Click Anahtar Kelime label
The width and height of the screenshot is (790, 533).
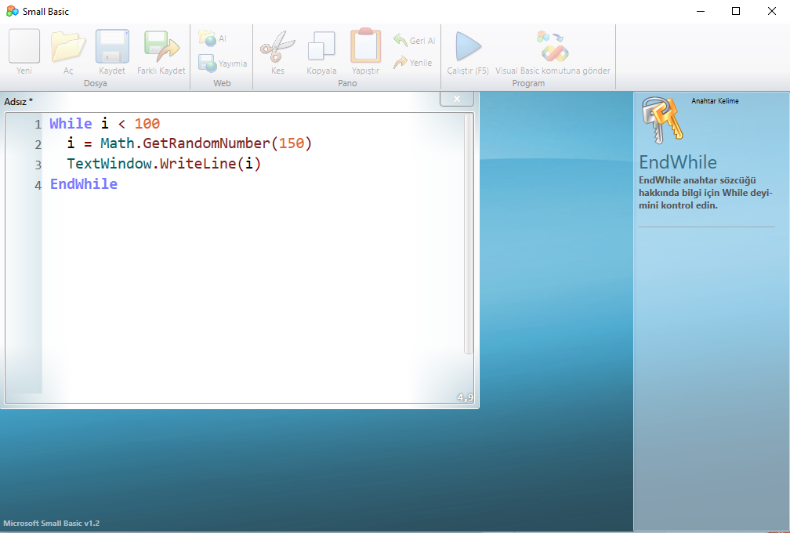[x=715, y=101]
